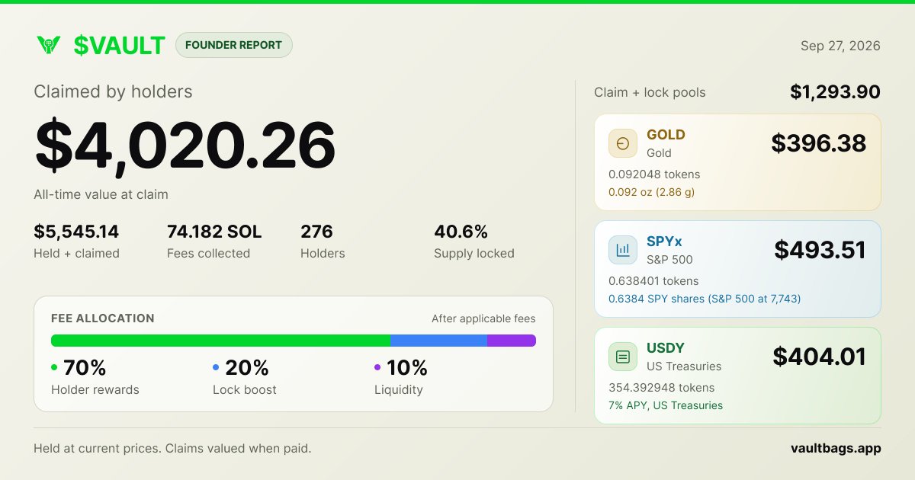Click blue segment of fee allocation bar
Image resolution: width=915 pixels, height=480 pixels.
(438, 341)
